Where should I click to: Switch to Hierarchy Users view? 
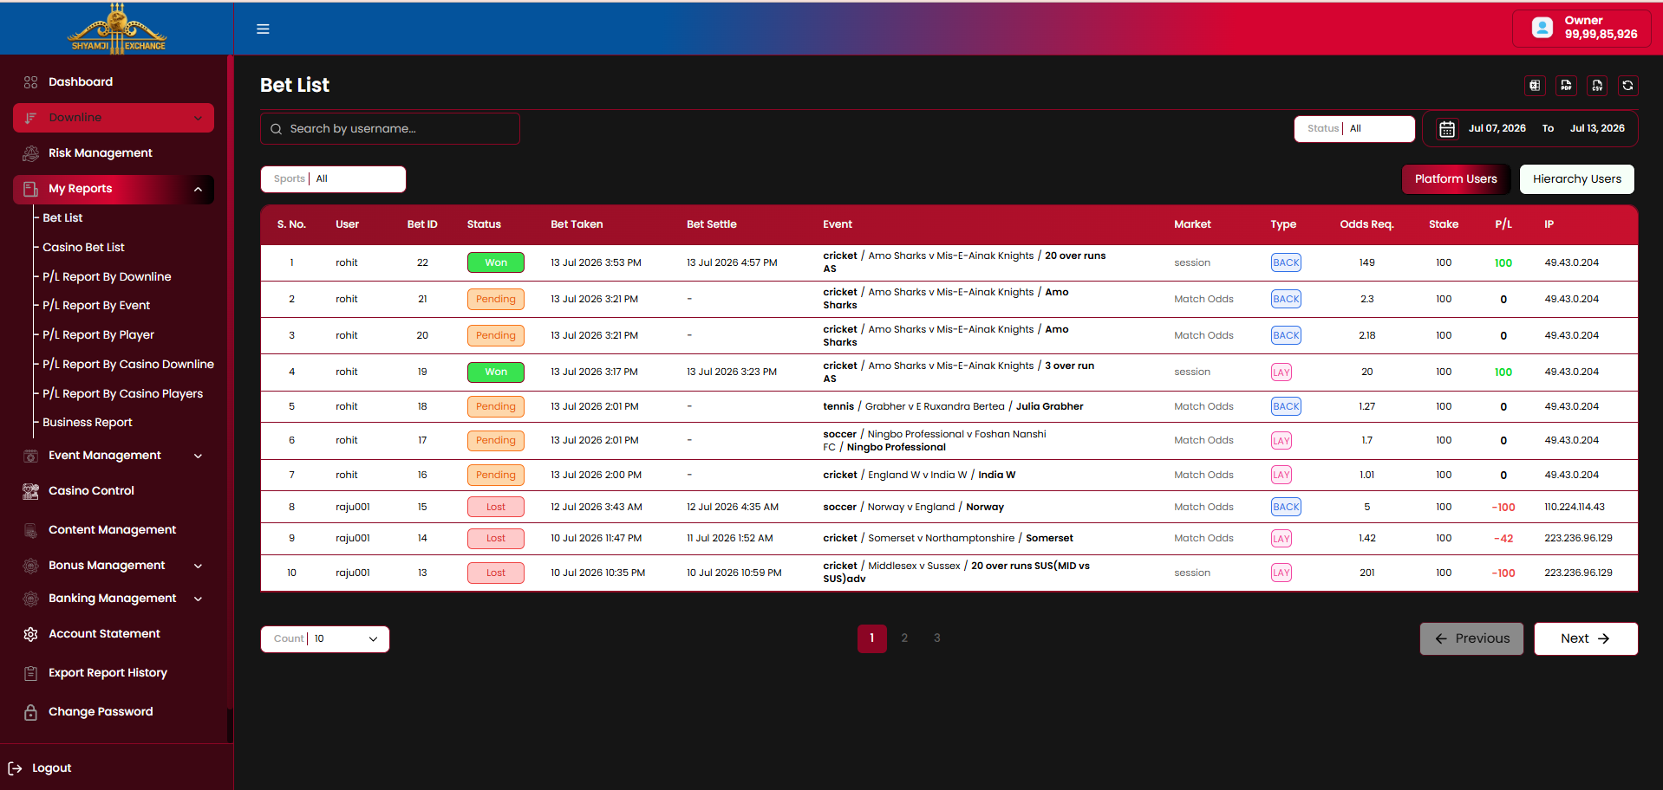click(1576, 179)
